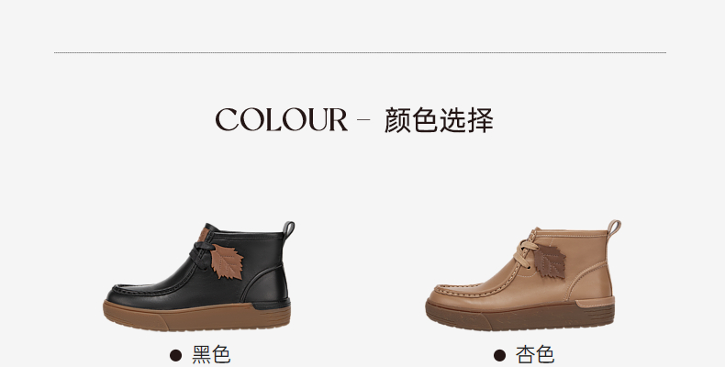
Task: Click the brown sole of apricot boot
Action: point(520,317)
